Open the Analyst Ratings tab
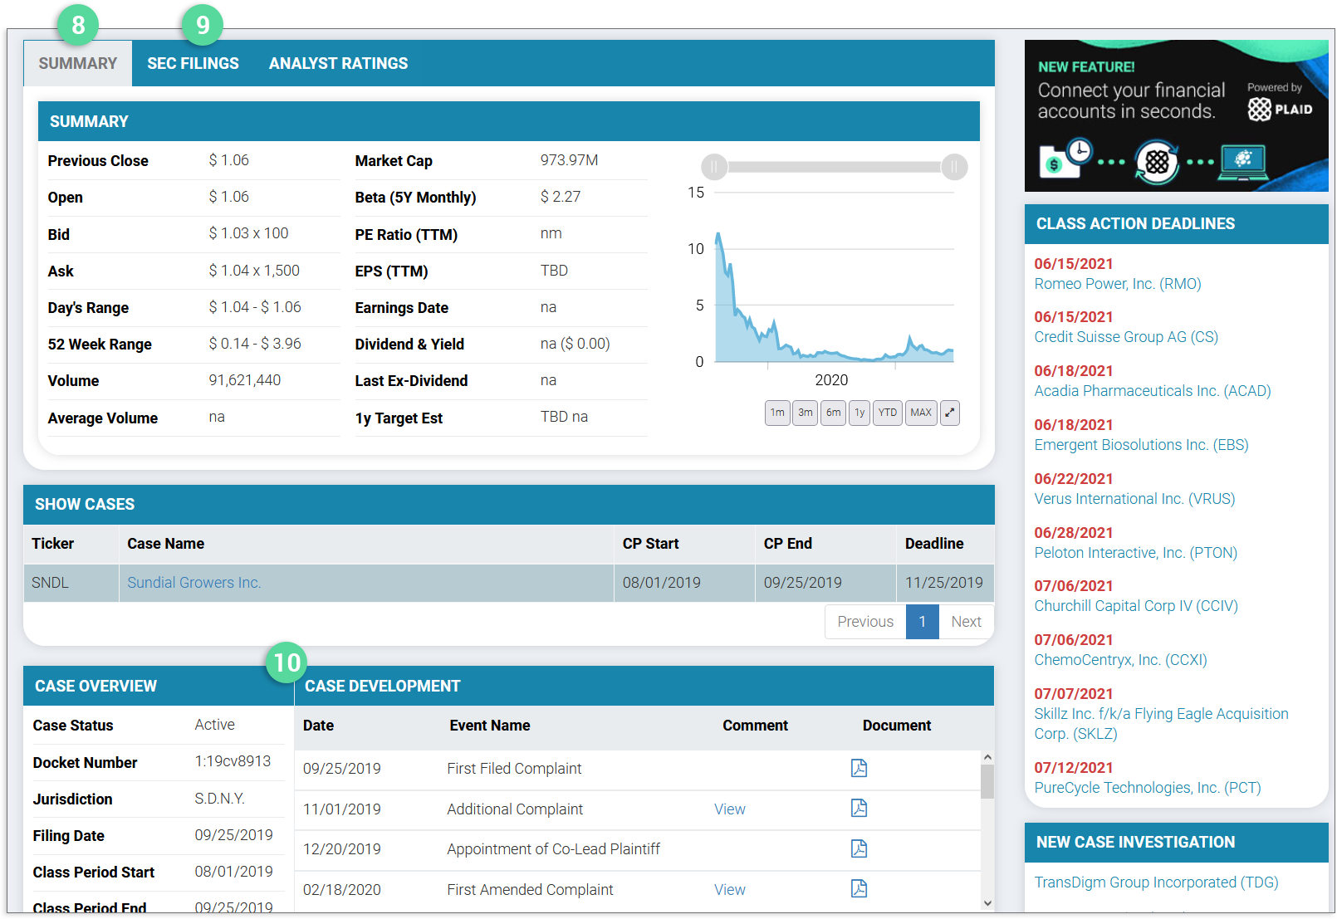 [x=338, y=64]
